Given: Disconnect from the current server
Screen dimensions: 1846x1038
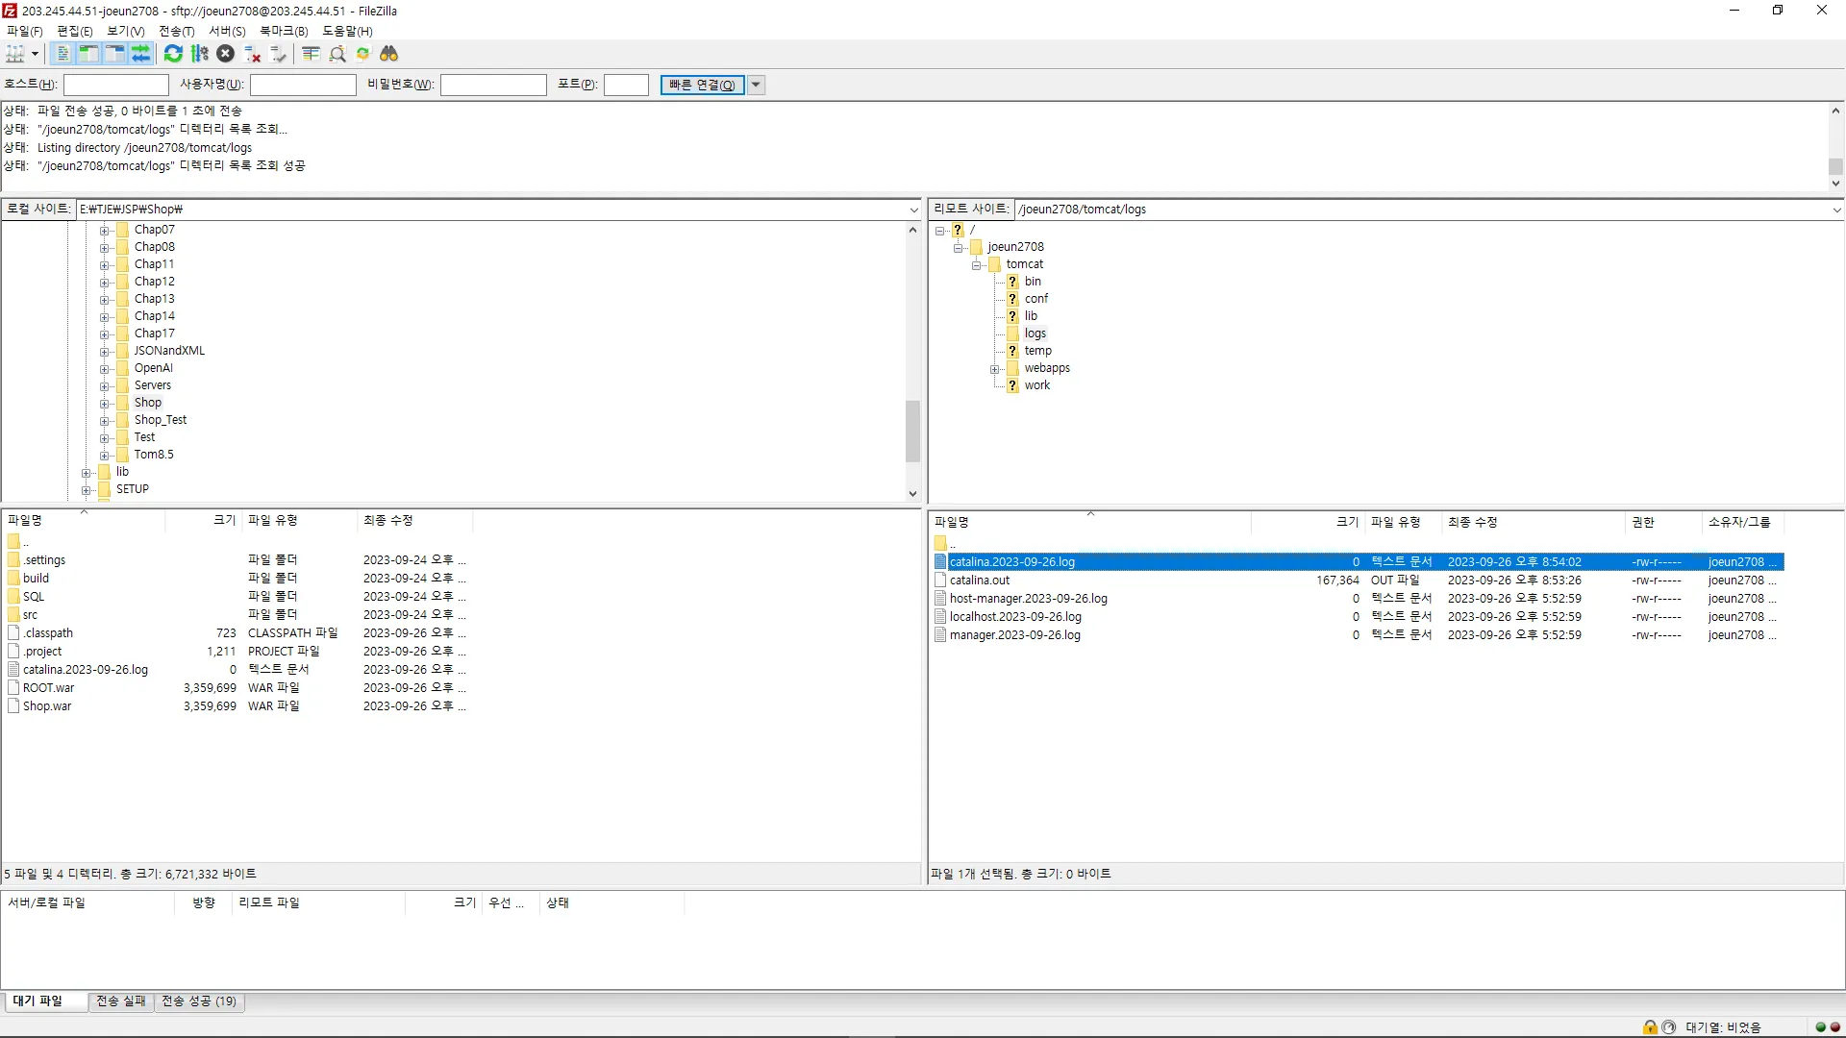Looking at the screenshot, I should 252,54.
